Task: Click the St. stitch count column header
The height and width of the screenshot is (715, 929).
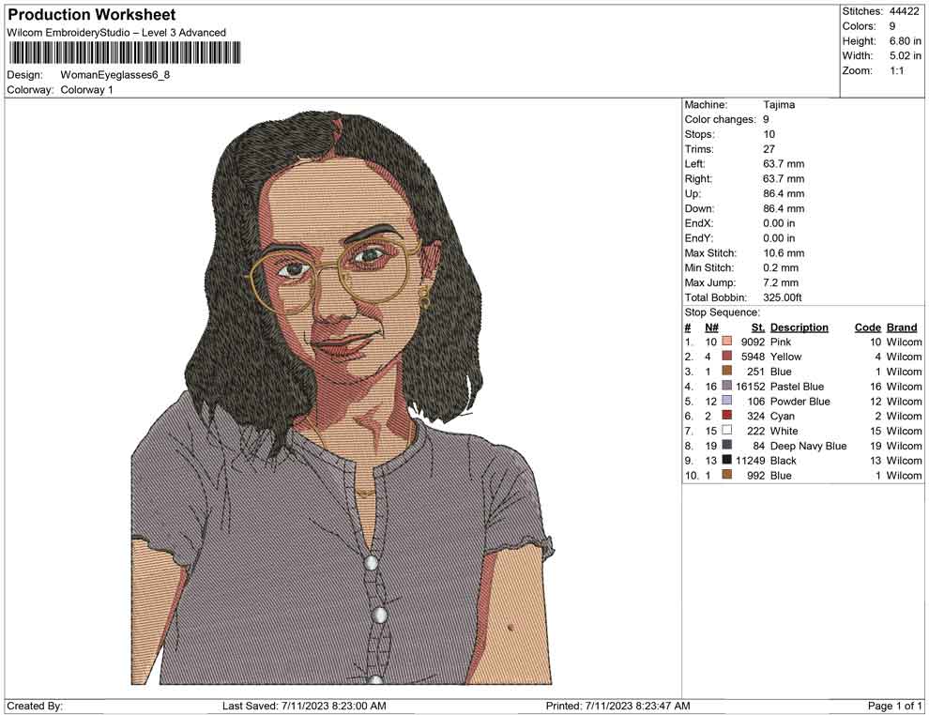Action: pyautogui.click(x=757, y=327)
